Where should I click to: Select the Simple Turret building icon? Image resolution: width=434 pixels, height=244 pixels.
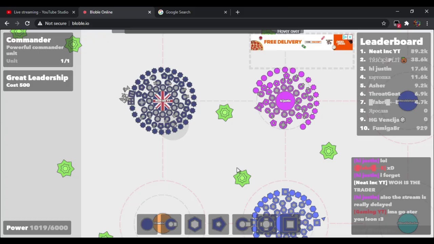(x=172, y=224)
